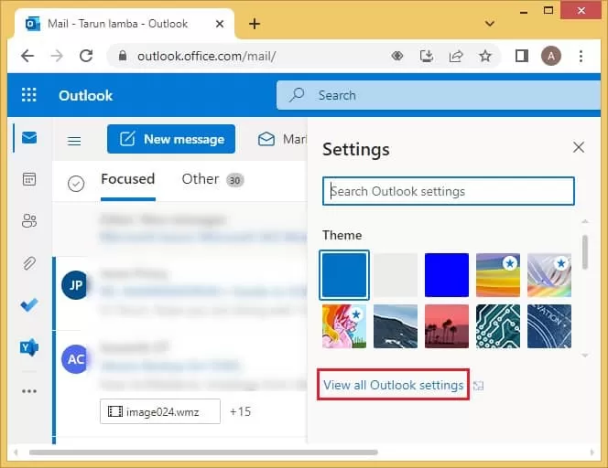The width and height of the screenshot is (608, 468).
Task: Open the Yammer app in sidebar
Action: click(x=29, y=347)
